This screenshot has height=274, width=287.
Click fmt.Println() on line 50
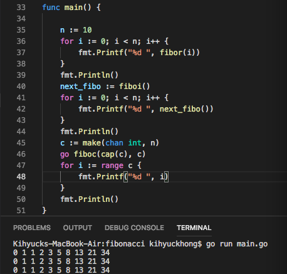pos(90,199)
